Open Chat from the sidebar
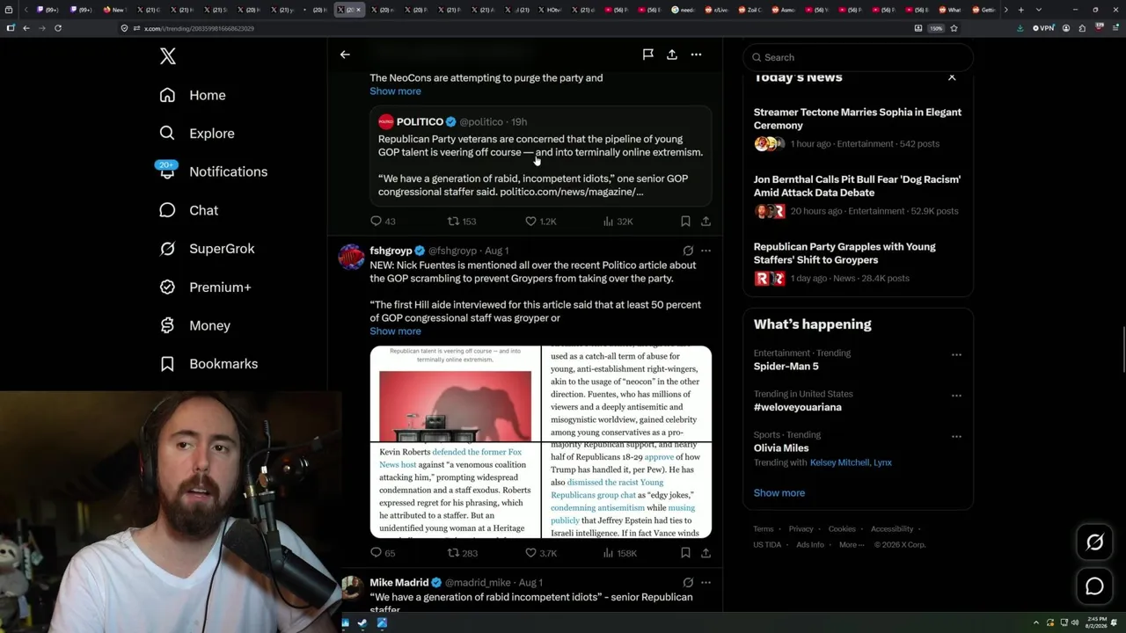 tap(189, 210)
